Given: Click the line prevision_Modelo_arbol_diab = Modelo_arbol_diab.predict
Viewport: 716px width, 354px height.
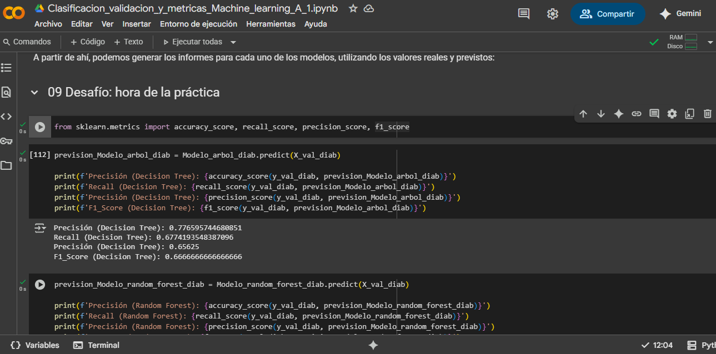Looking at the screenshot, I should pos(197,155).
